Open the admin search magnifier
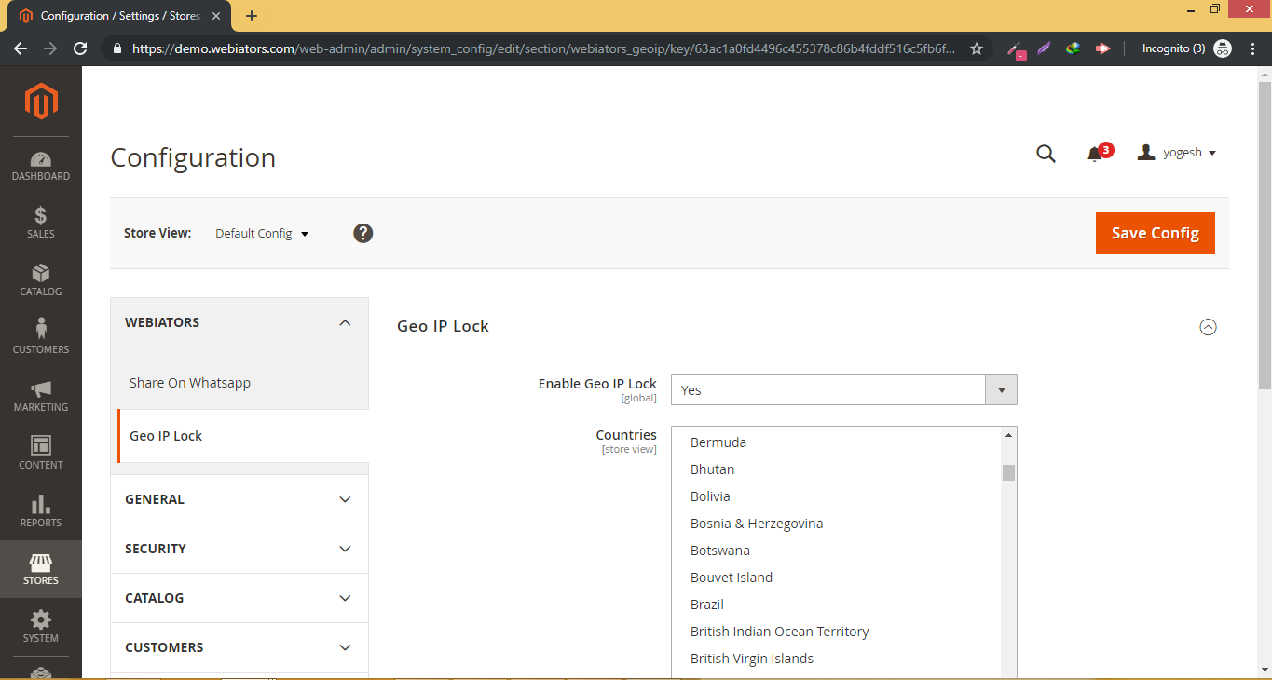The height and width of the screenshot is (680, 1272). pos(1046,153)
